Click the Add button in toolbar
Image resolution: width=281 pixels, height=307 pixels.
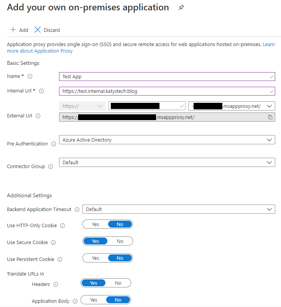19,30
